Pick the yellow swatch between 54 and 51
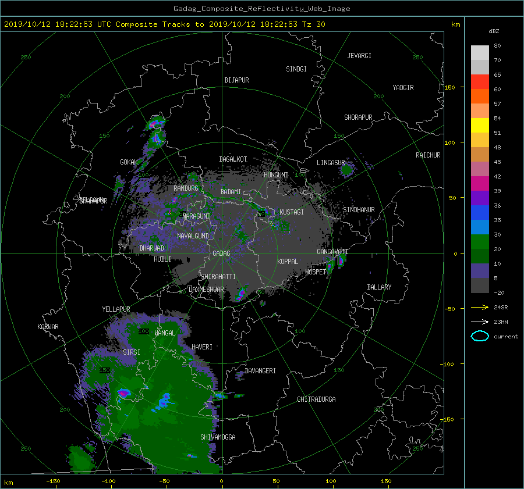The image size is (524, 489). point(480,125)
